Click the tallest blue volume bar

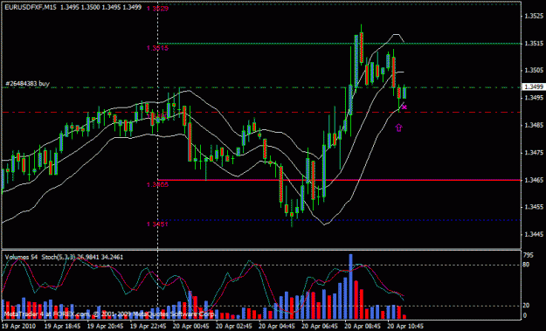tap(350, 286)
